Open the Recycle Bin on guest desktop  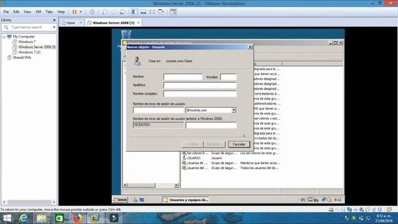point(126,35)
